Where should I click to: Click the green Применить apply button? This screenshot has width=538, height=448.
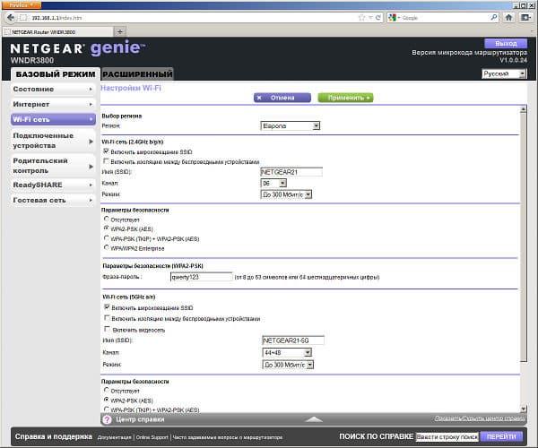point(345,98)
